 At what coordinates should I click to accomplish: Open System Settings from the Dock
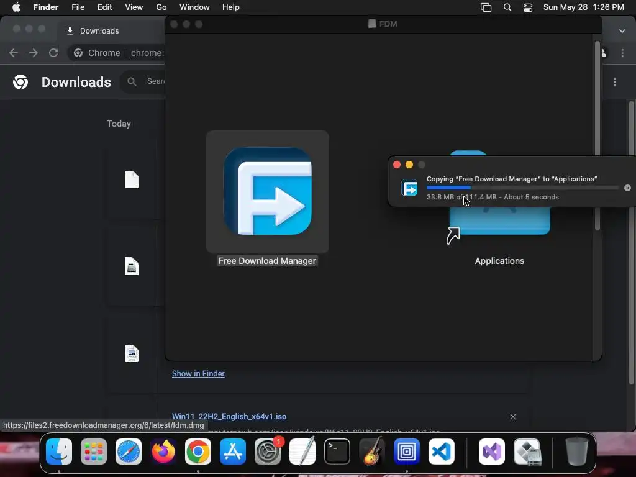click(268, 452)
